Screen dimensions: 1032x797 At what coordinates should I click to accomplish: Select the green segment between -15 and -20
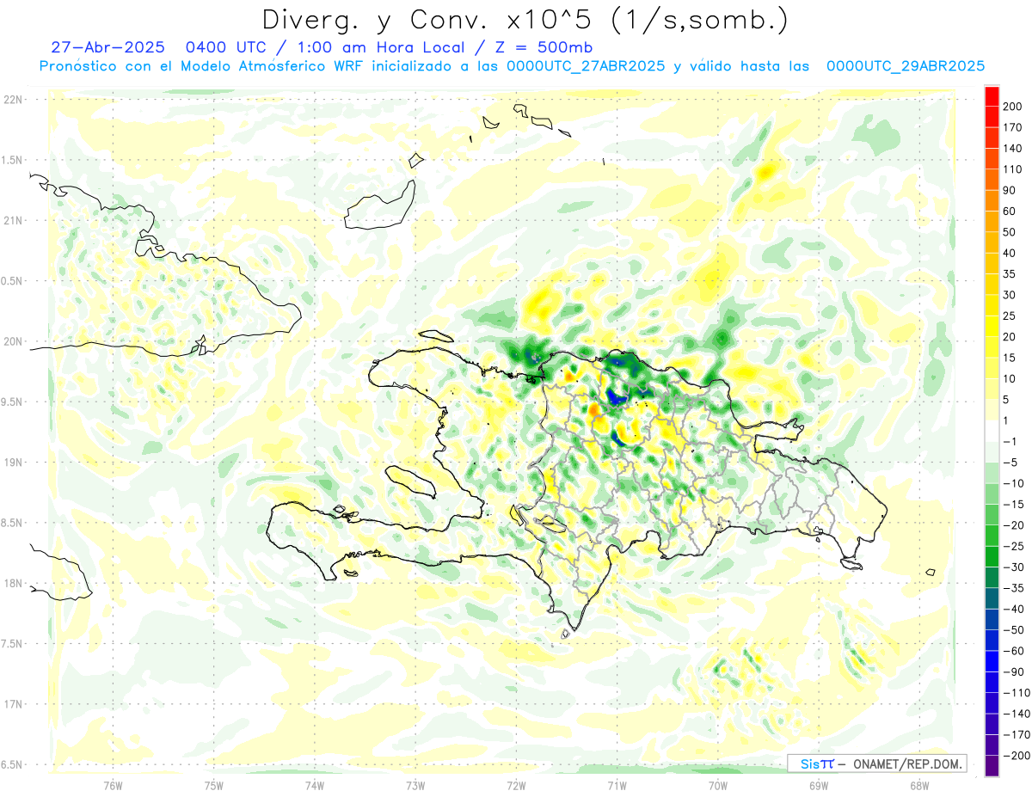point(992,515)
